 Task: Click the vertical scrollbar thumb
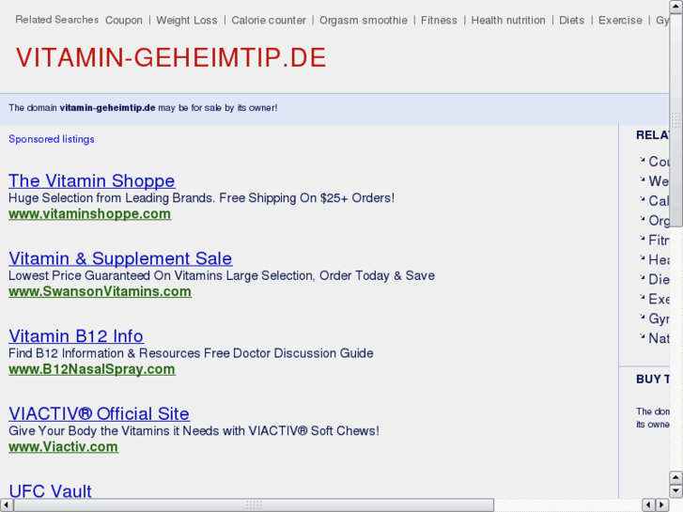[676, 120]
